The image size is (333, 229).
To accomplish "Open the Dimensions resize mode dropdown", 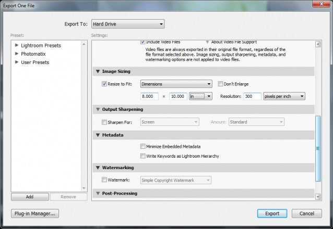I will click(x=176, y=84).
